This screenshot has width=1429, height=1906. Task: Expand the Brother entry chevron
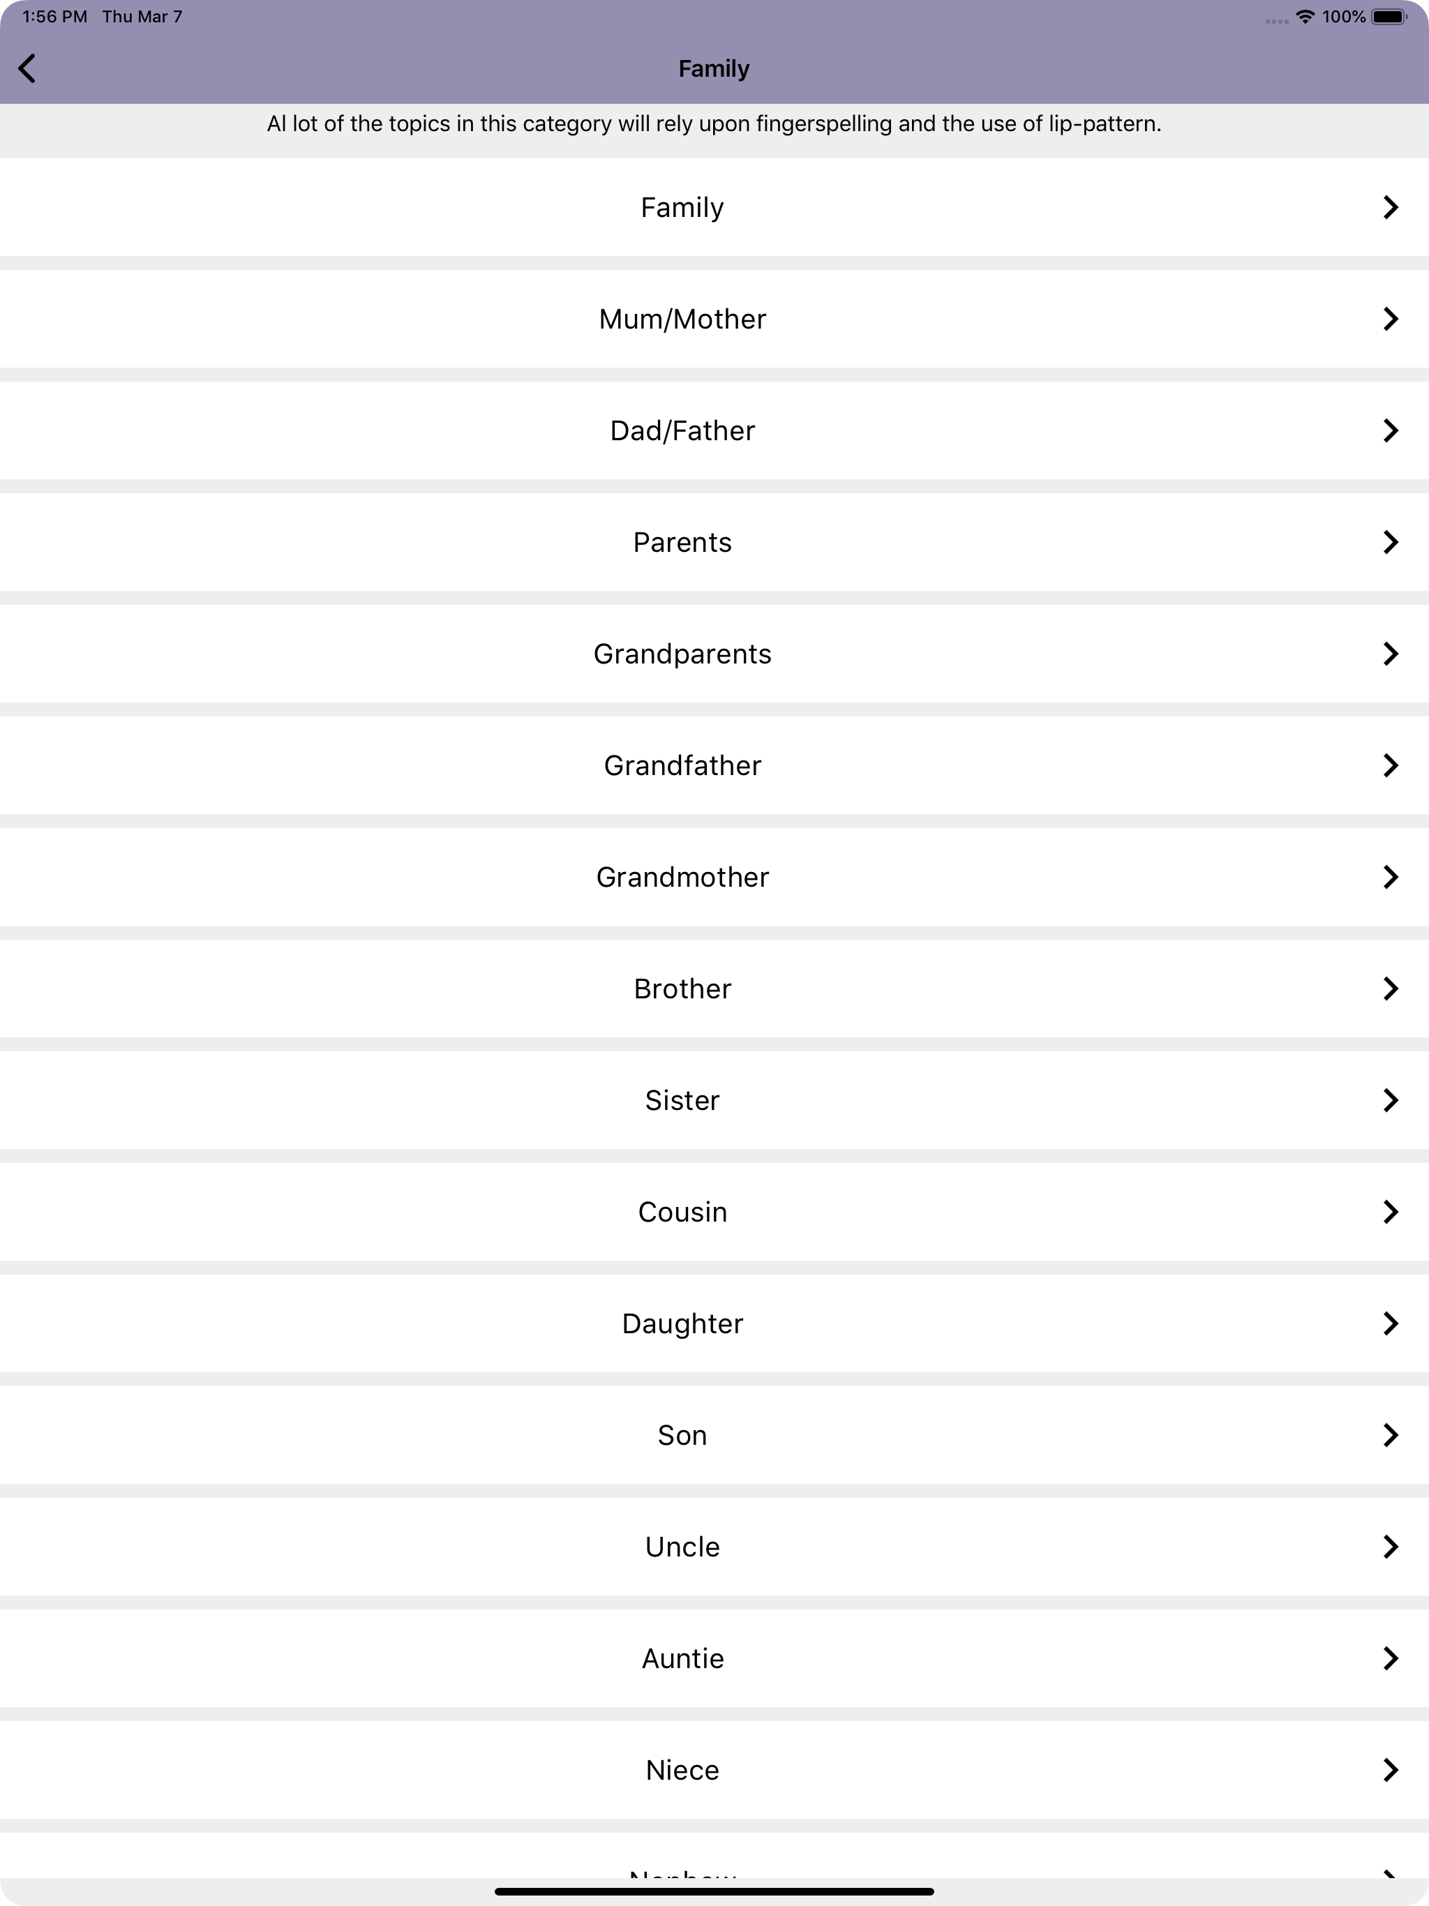(x=1390, y=989)
